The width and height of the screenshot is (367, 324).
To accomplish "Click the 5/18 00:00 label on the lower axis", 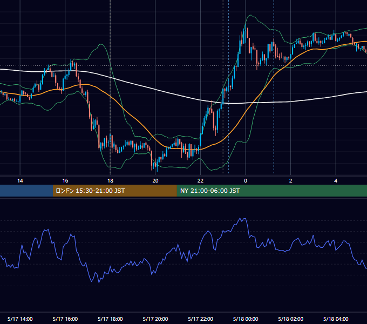I will click(246, 319).
